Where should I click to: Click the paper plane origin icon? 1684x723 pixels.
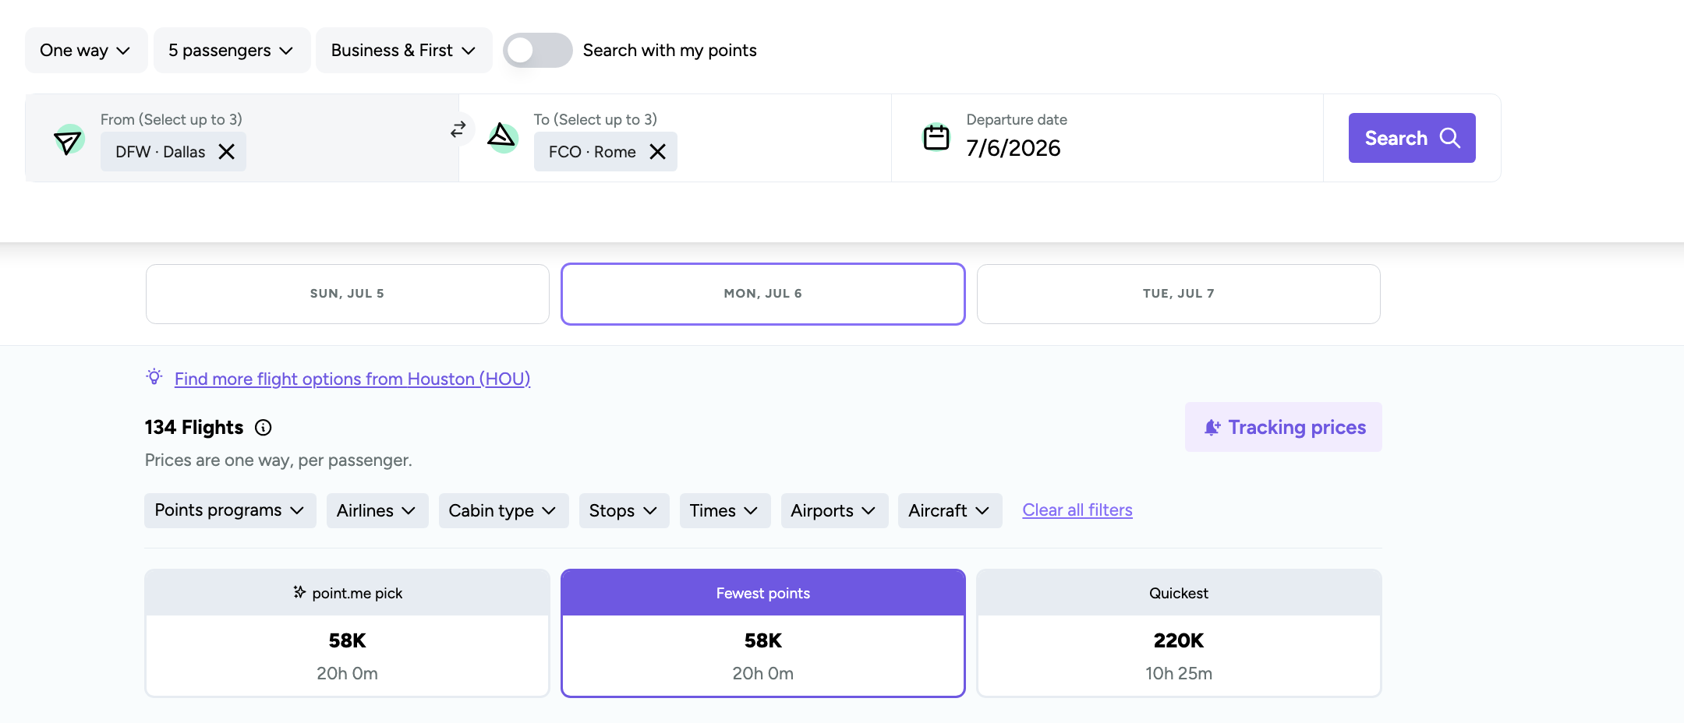(x=69, y=140)
